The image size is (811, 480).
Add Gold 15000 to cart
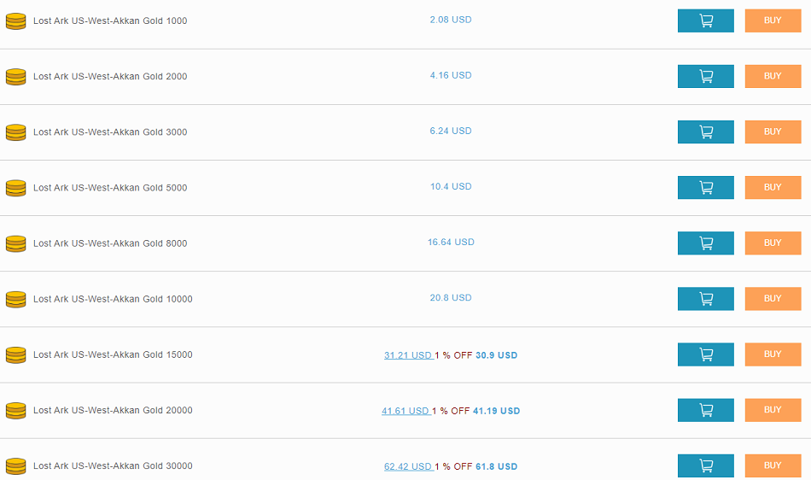(x=705, y=354)
